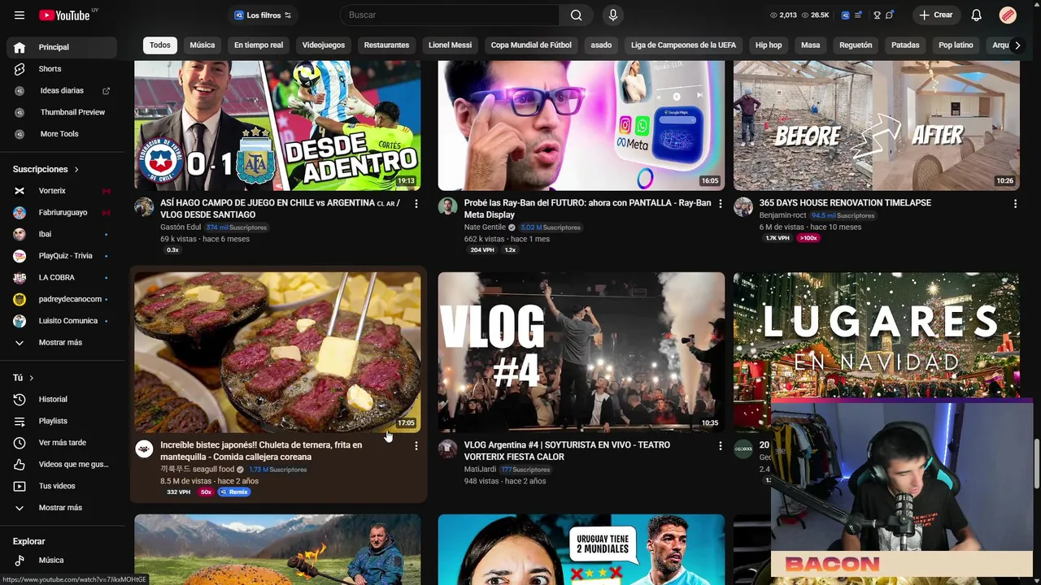The width and height of the screenshot is (1041, 585).
Task: Expand Mostrar más under Tus videos
Action: point(63,508)
